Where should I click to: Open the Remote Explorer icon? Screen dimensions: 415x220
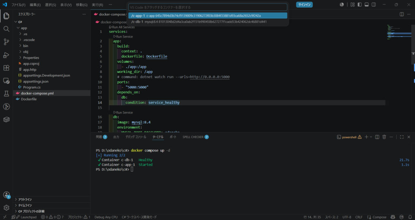tap(6, 81)
